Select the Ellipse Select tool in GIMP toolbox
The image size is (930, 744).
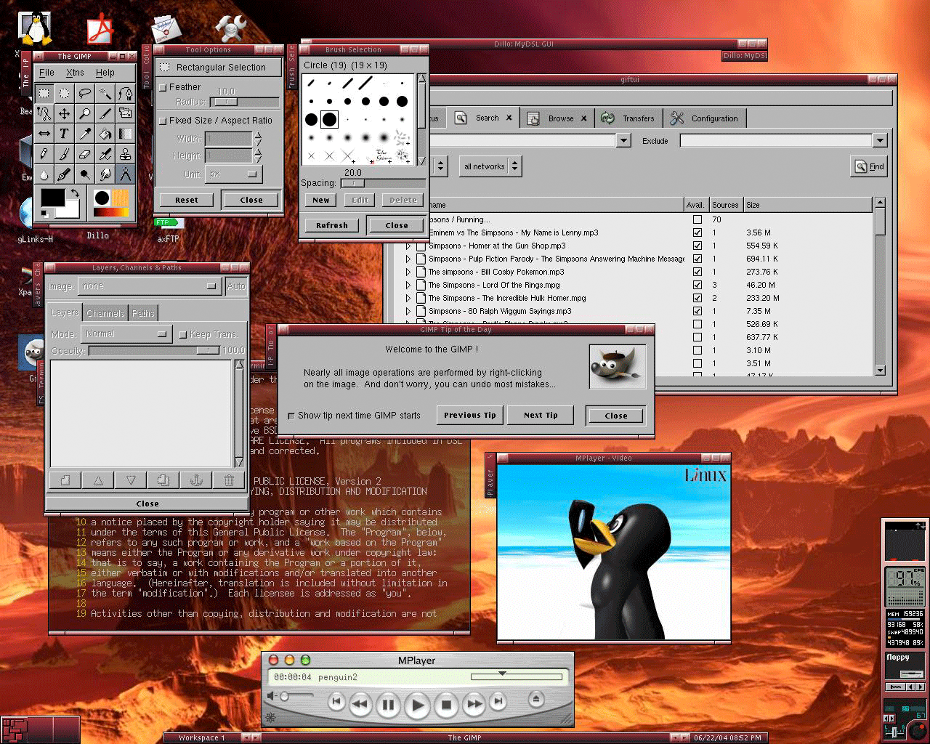(65, 93)
